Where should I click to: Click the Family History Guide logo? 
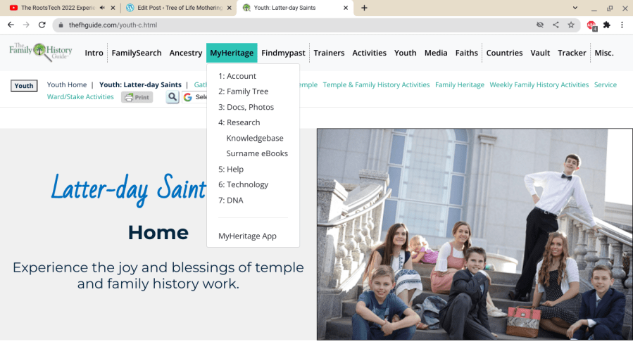click(x=40, y=52)
